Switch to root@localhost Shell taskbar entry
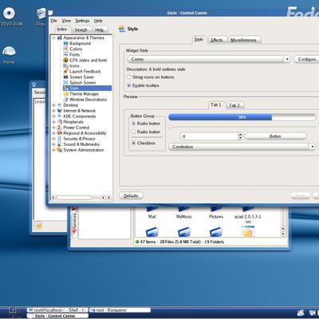This screenshot has height=319, width=319. tap(57, 310)
